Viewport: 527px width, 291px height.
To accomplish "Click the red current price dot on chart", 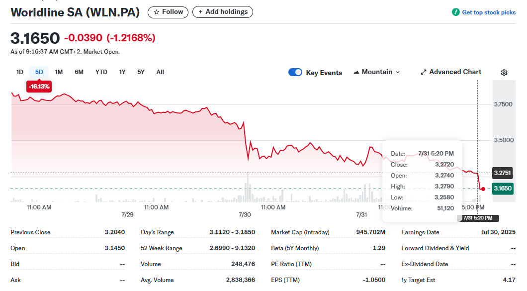I will tap(483, 189).
